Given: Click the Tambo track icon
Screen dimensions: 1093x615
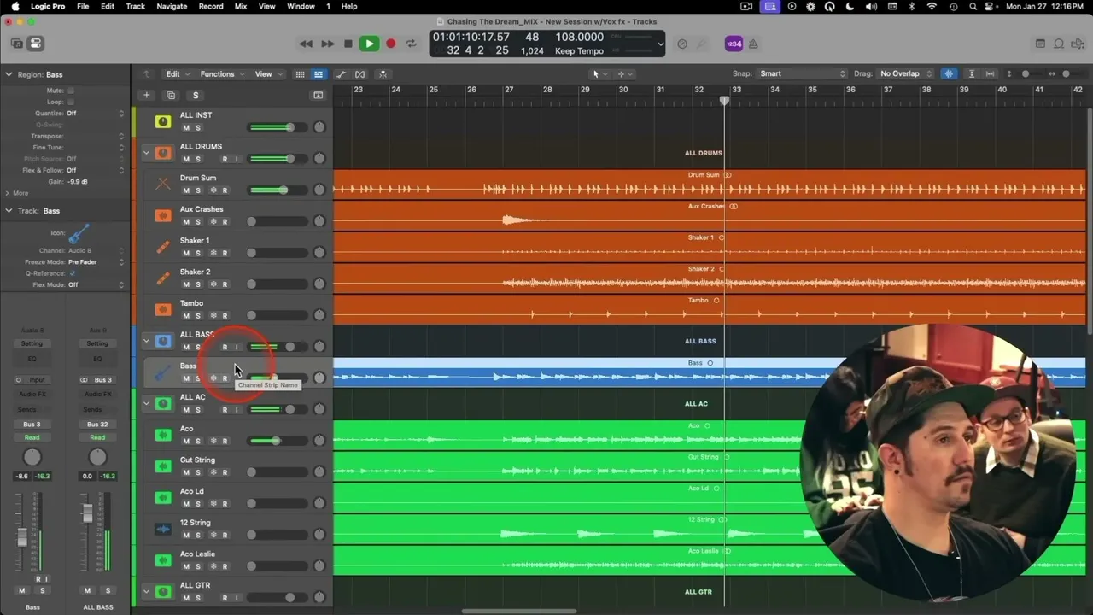Looking at the screenshot, I should [x=162, y=309].
